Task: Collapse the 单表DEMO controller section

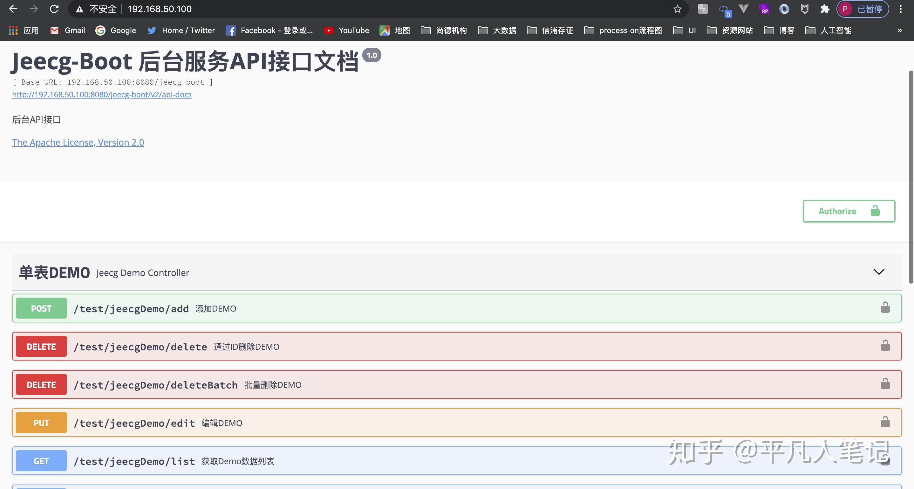Action: coord(878,272)
